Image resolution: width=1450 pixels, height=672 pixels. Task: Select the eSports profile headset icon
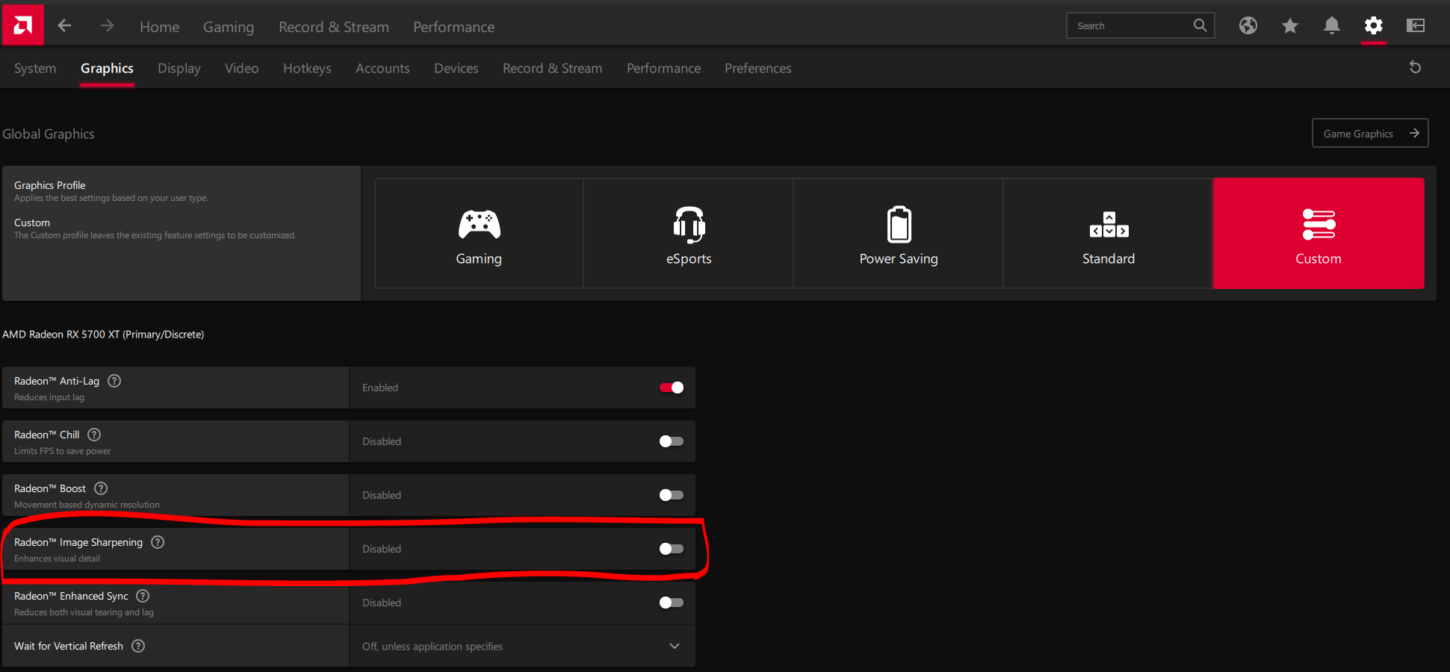689,224
